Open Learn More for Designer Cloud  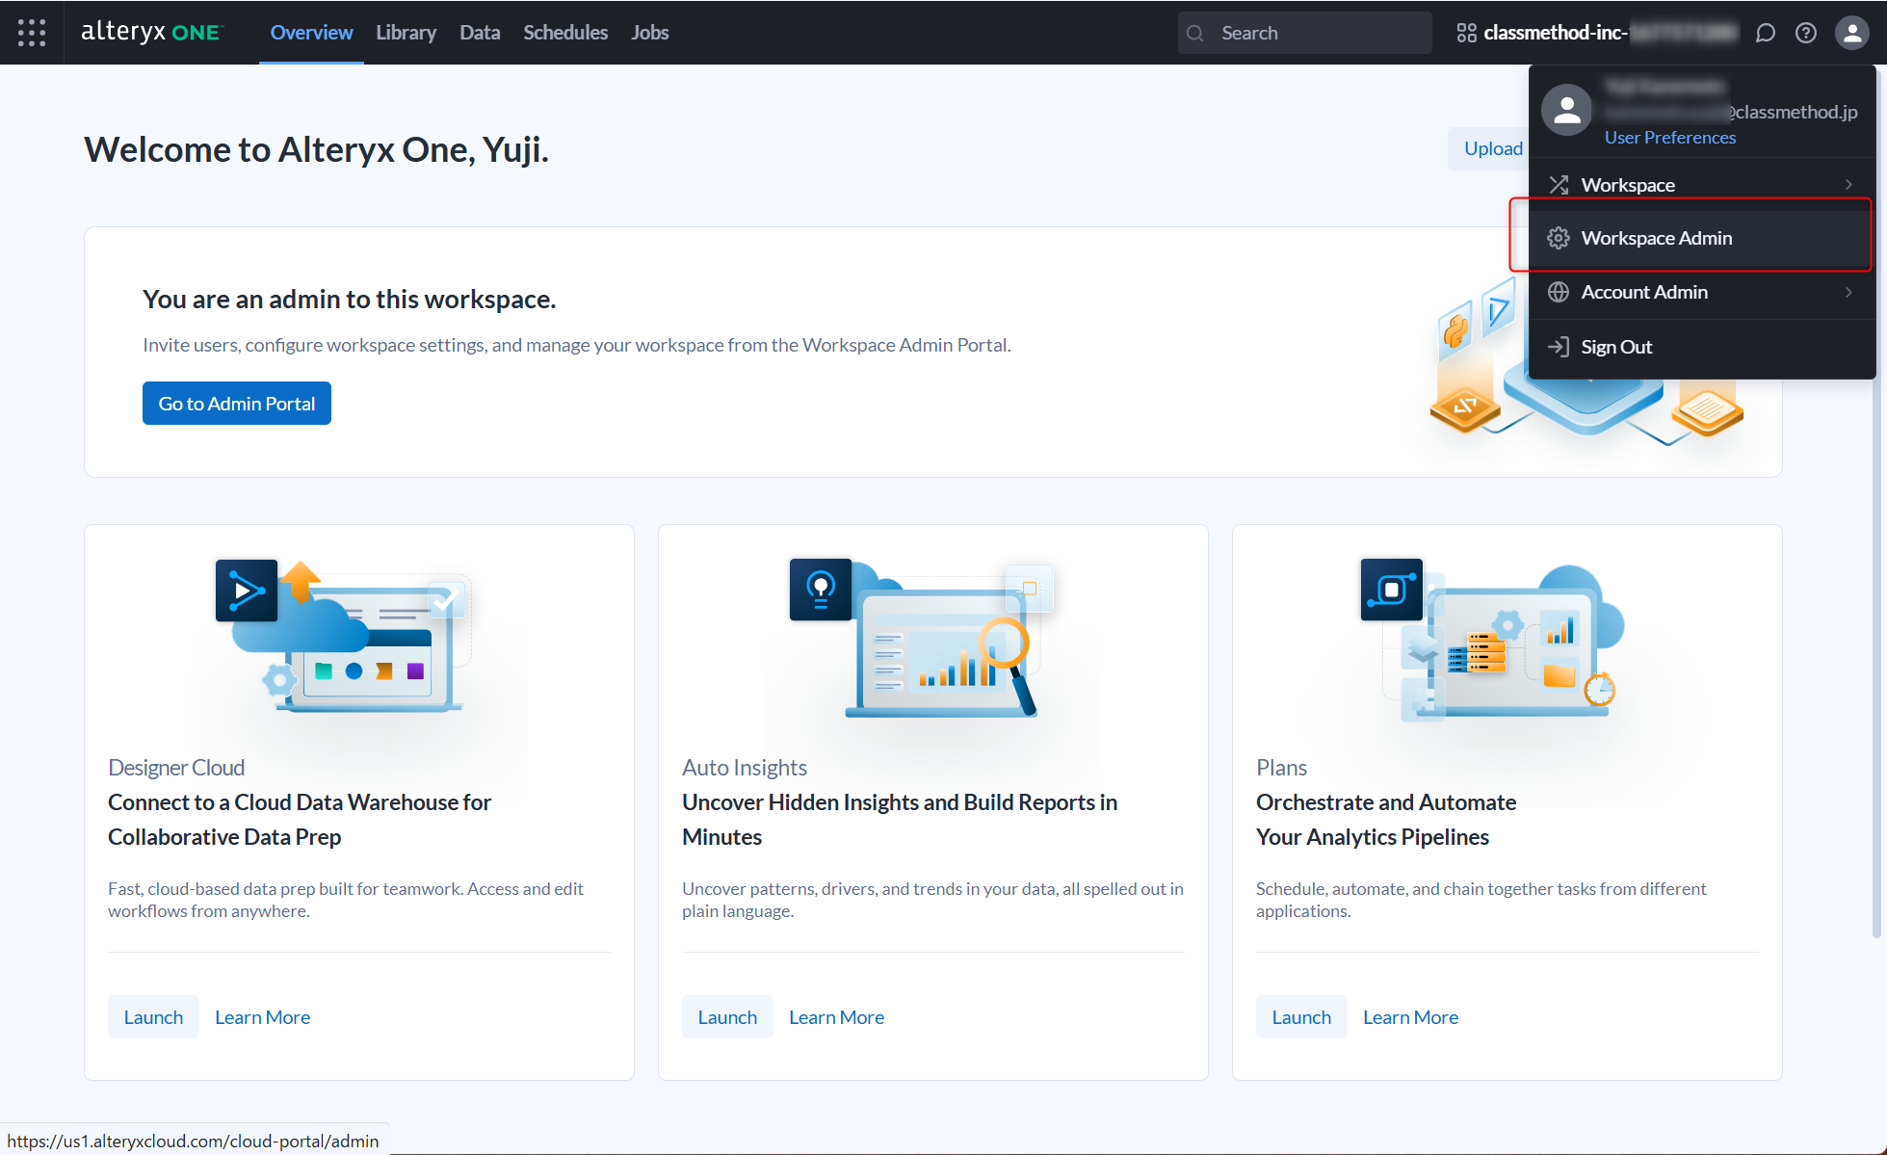pyautogui.click(x=262, y=1017)
